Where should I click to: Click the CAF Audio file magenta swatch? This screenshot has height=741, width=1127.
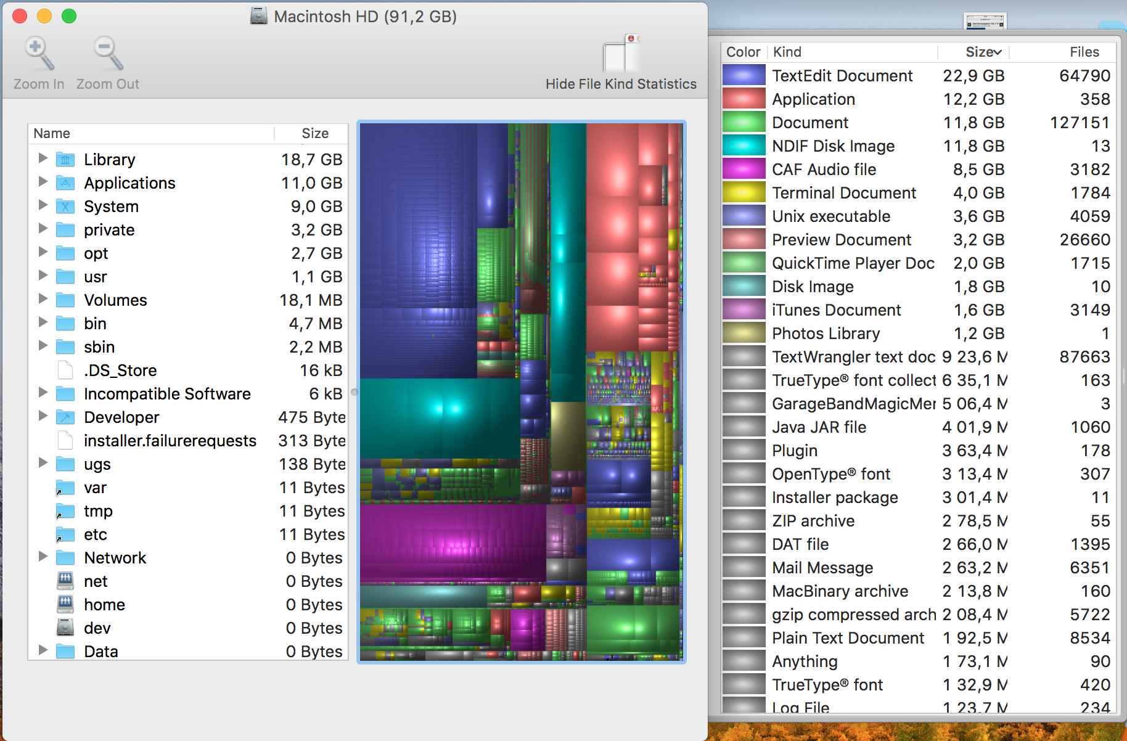744,170
